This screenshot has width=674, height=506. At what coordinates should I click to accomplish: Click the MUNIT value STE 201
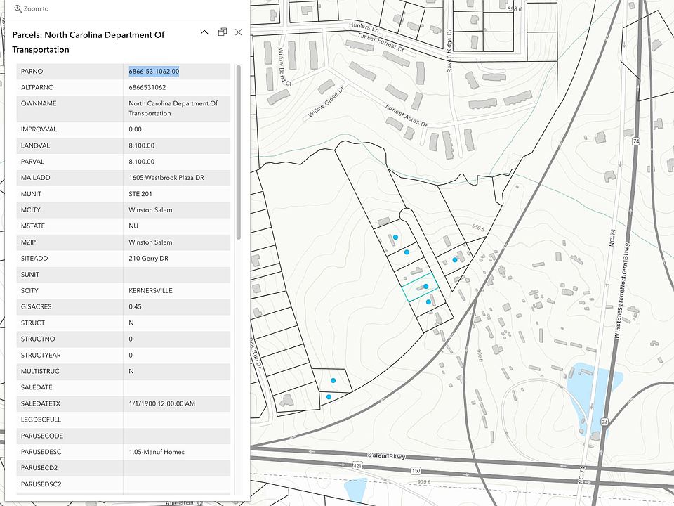tap(140, 194)
